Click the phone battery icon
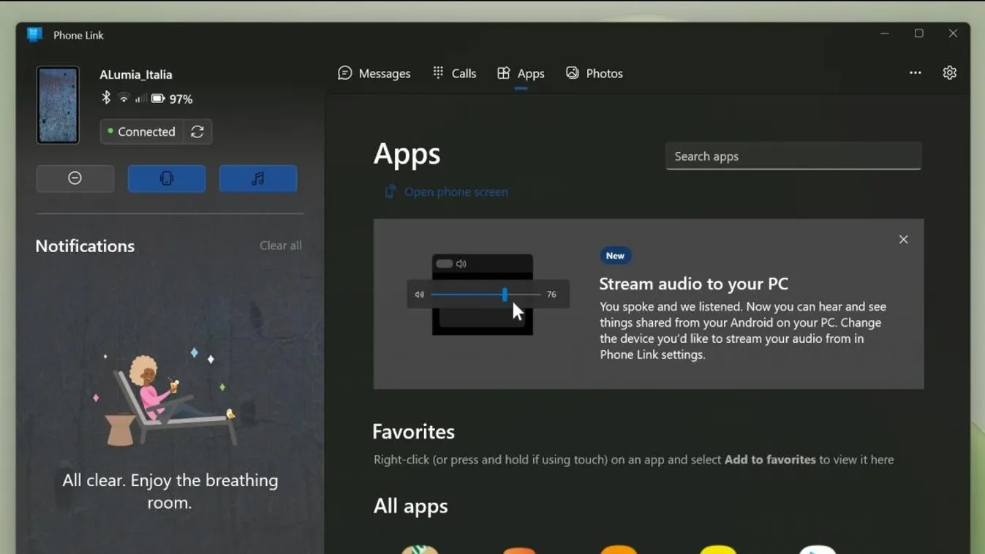 tap(158, 99)
